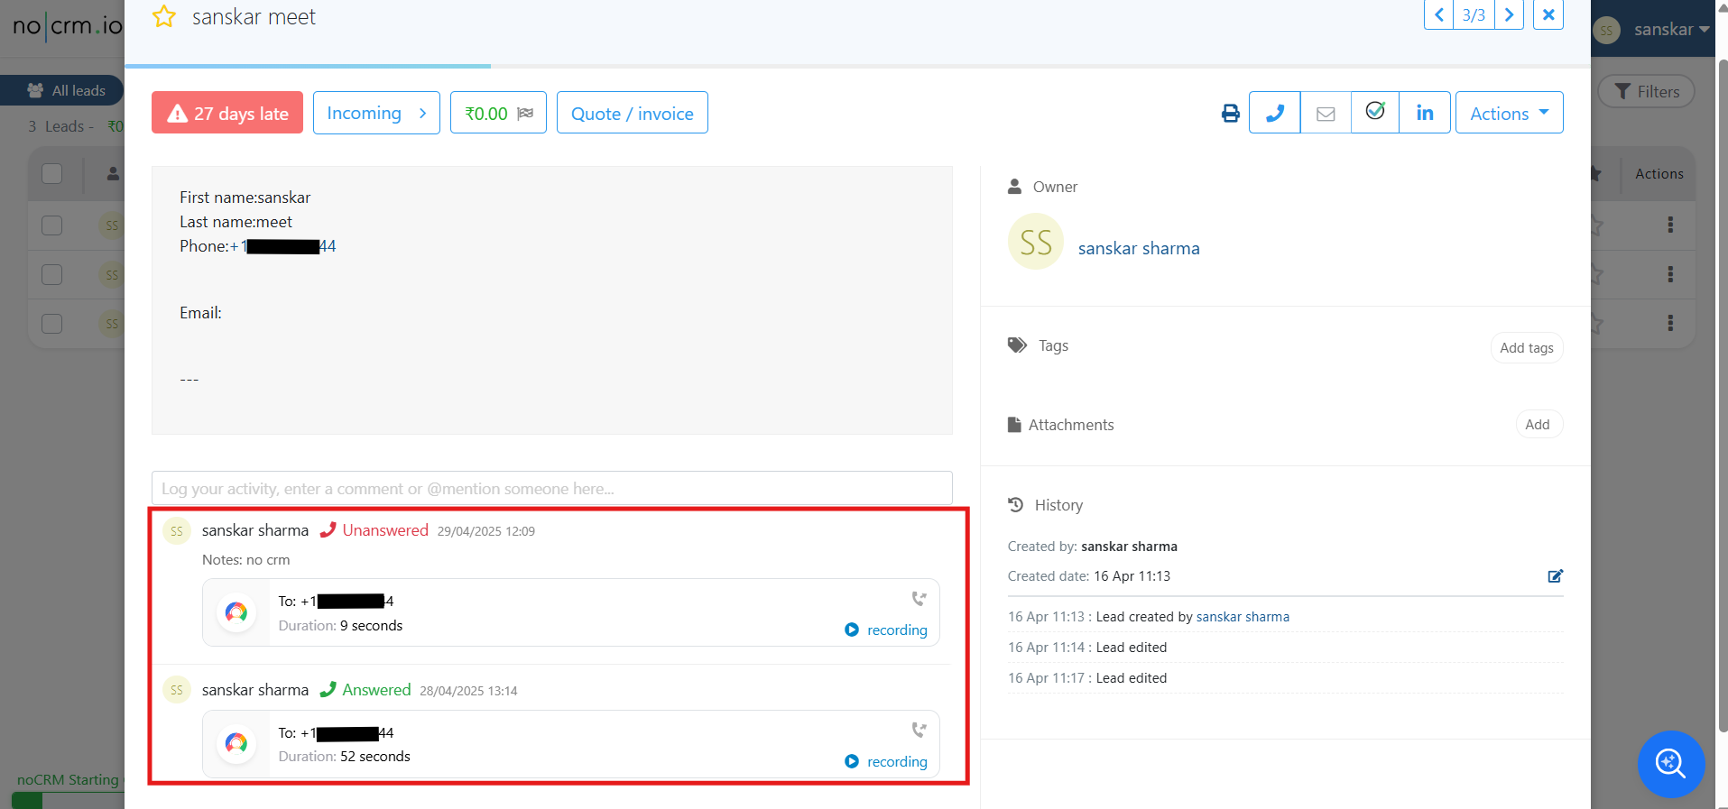Click the History section heading
Image resolution: width=1728 pixels, height=809 pixels.
point(1058,505)
